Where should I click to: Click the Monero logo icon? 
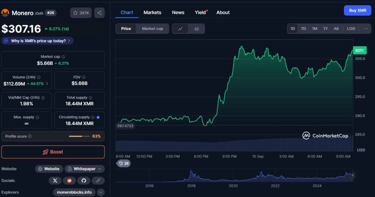[x=5, y=13]
